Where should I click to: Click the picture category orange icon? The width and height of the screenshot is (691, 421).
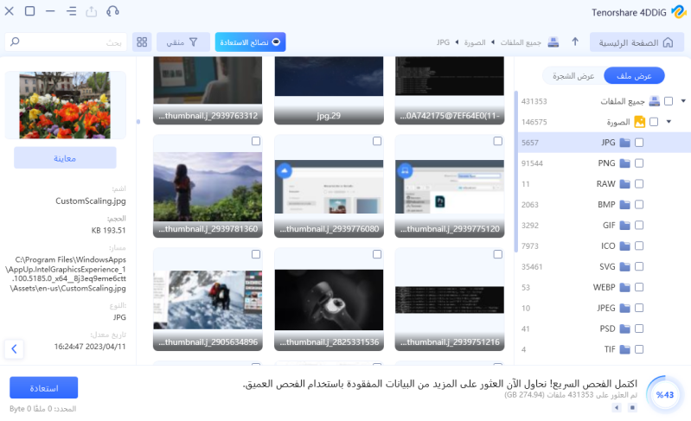[x=639, y=122]
